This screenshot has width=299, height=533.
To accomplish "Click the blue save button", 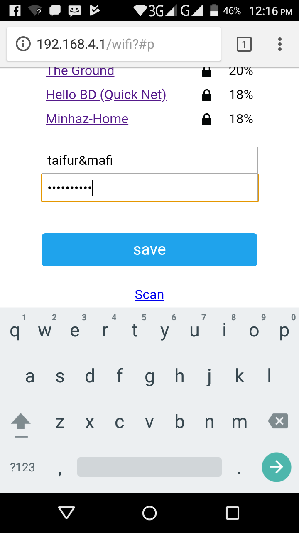I will pyautogui.click(x=149, y=250).
